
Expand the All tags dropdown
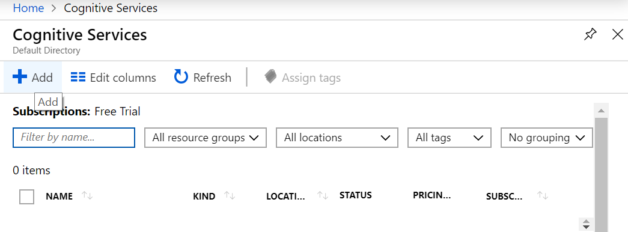pos(450,138)
